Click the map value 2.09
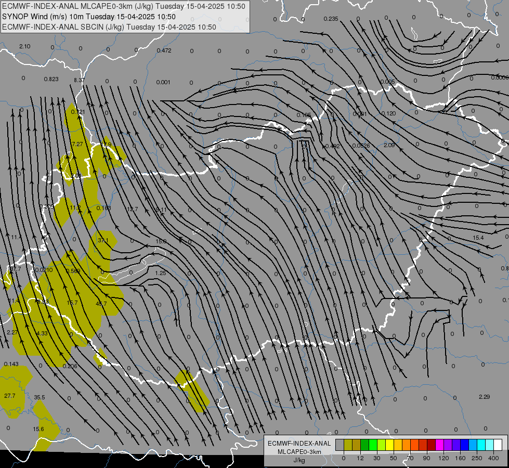The width and height of the screenshot is (509, 468). (x=389, y=145)
